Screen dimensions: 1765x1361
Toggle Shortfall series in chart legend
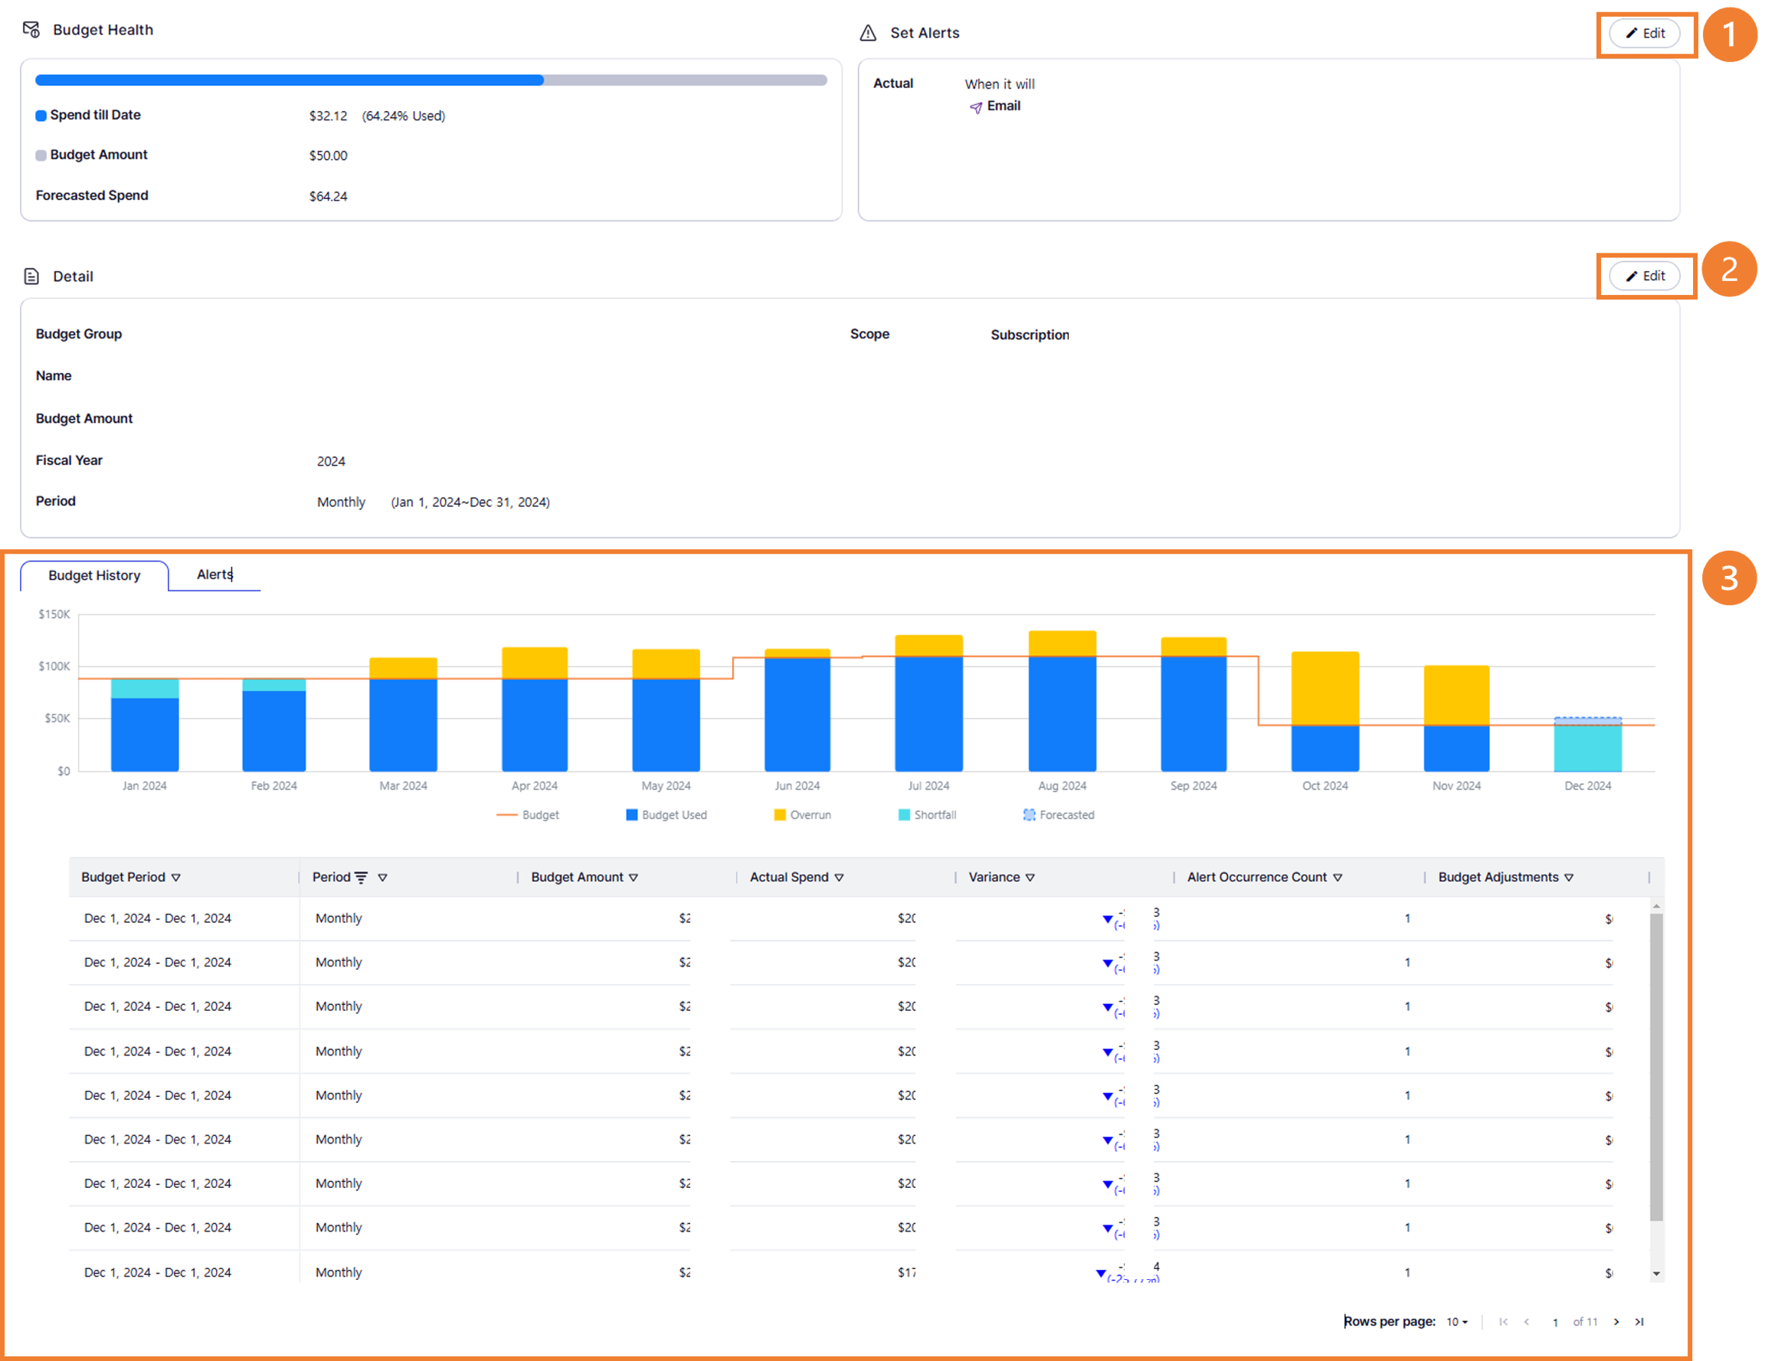coord(927,815)
